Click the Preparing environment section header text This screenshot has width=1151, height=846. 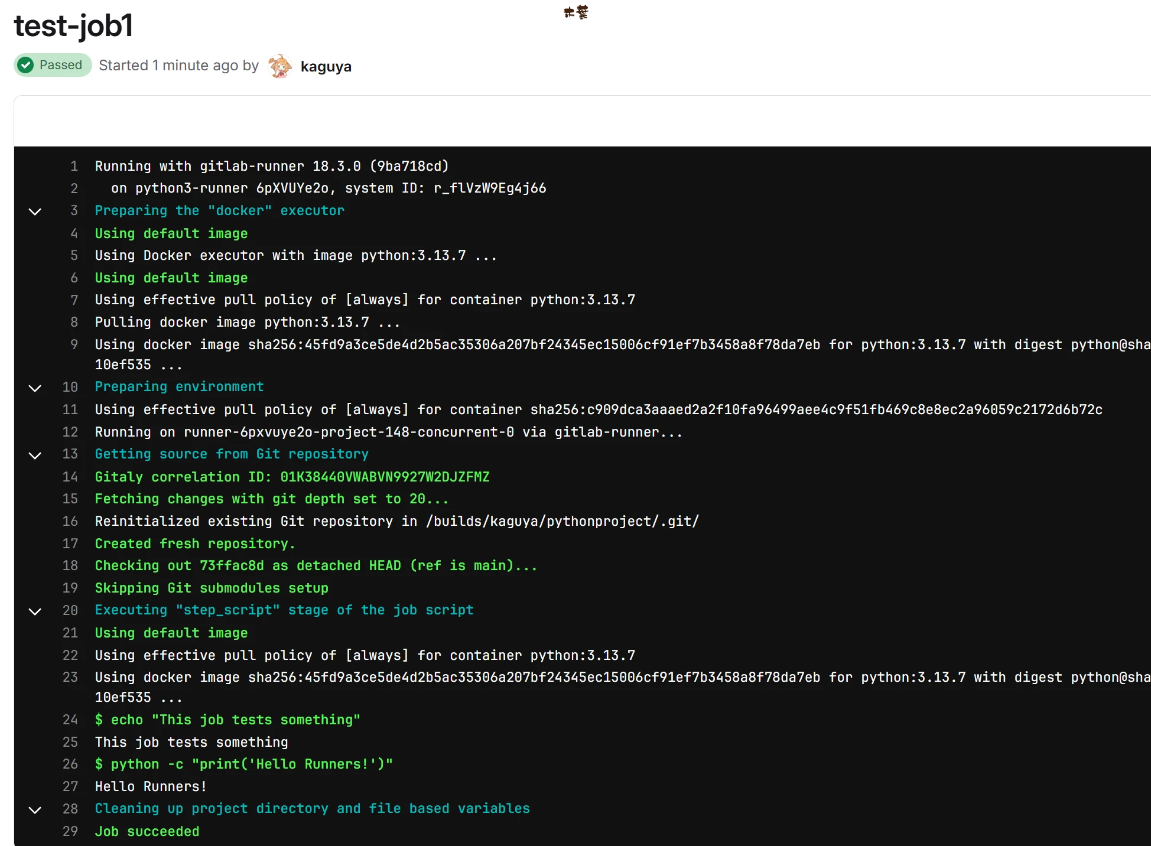(x=179, y=387)
